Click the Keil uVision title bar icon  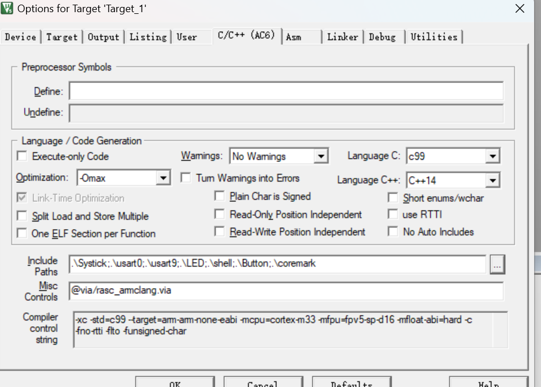[6, 8]
